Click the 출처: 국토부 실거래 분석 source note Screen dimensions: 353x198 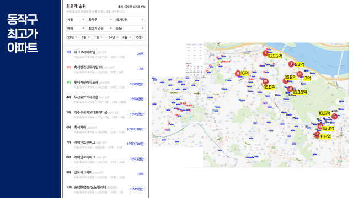coord(132,7)
